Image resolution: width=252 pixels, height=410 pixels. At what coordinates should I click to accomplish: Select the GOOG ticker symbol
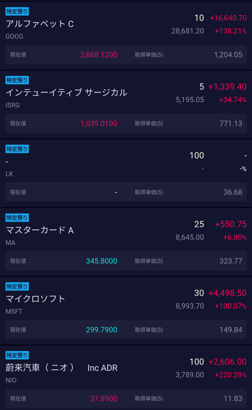coord(14,37)
